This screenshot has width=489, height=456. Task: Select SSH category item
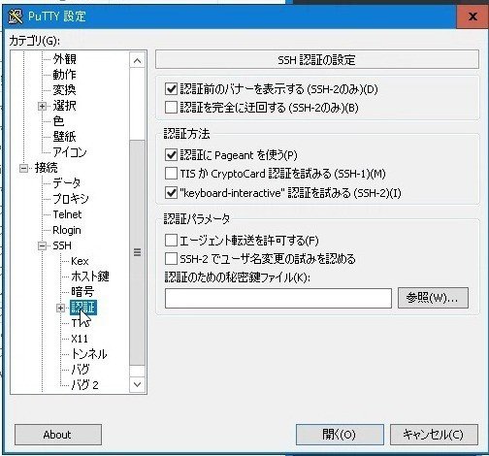click(x=62, y=245)
